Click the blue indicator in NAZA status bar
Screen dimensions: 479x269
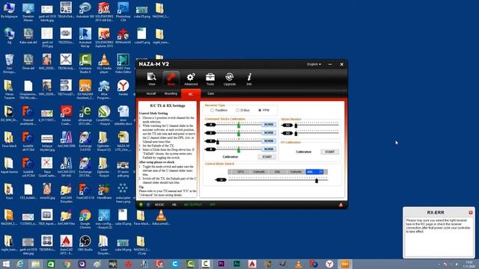(148, 205)
